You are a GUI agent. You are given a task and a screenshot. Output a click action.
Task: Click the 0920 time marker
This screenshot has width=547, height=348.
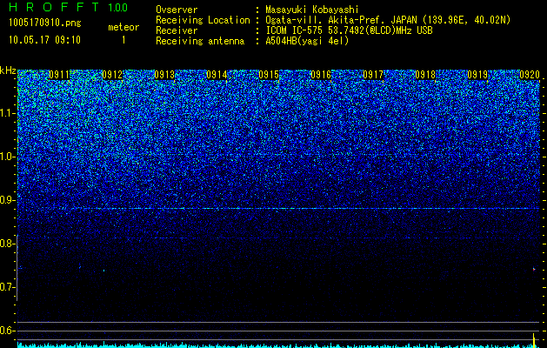(530, 75)
